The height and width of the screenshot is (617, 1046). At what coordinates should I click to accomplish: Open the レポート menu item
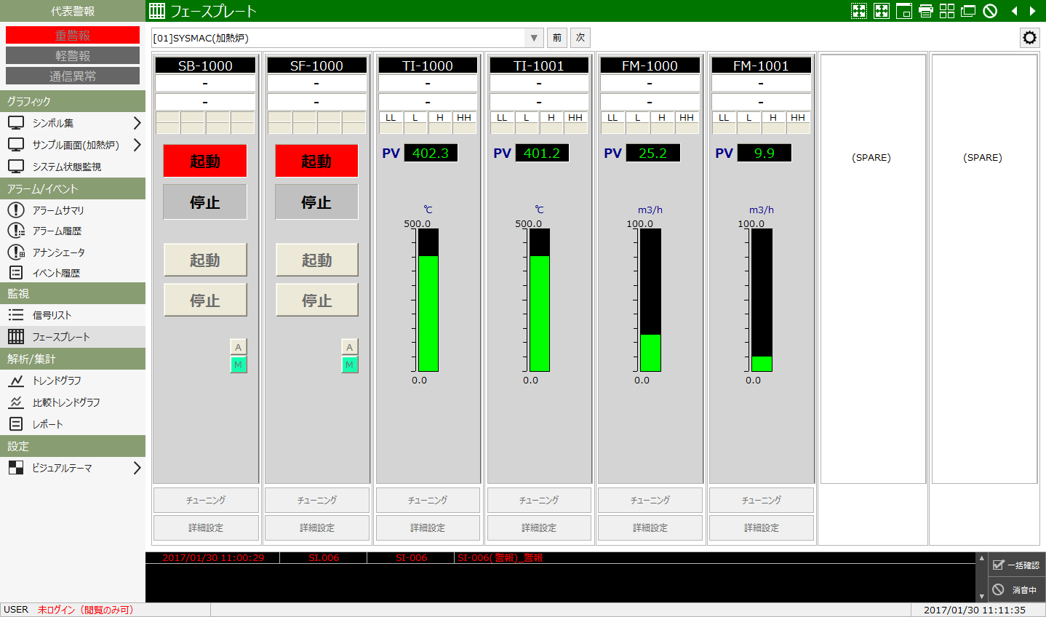coord(47,424)
